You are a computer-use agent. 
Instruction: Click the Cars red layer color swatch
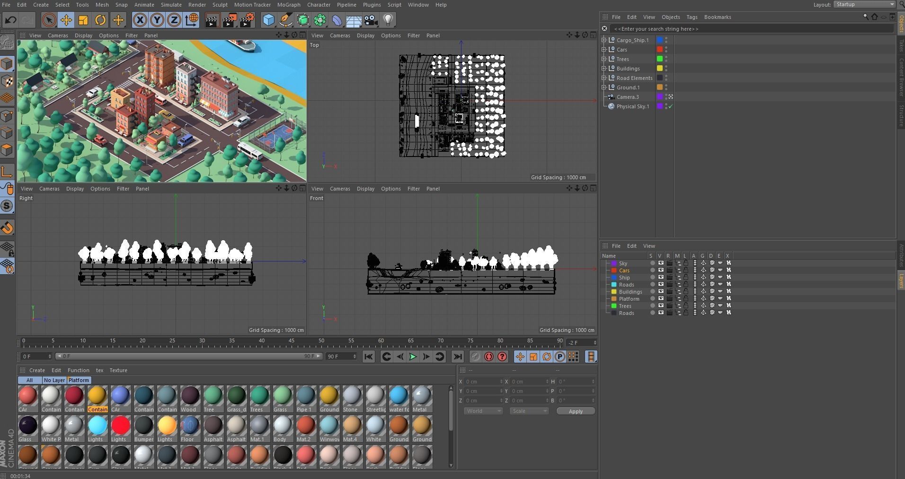point(659,50)
